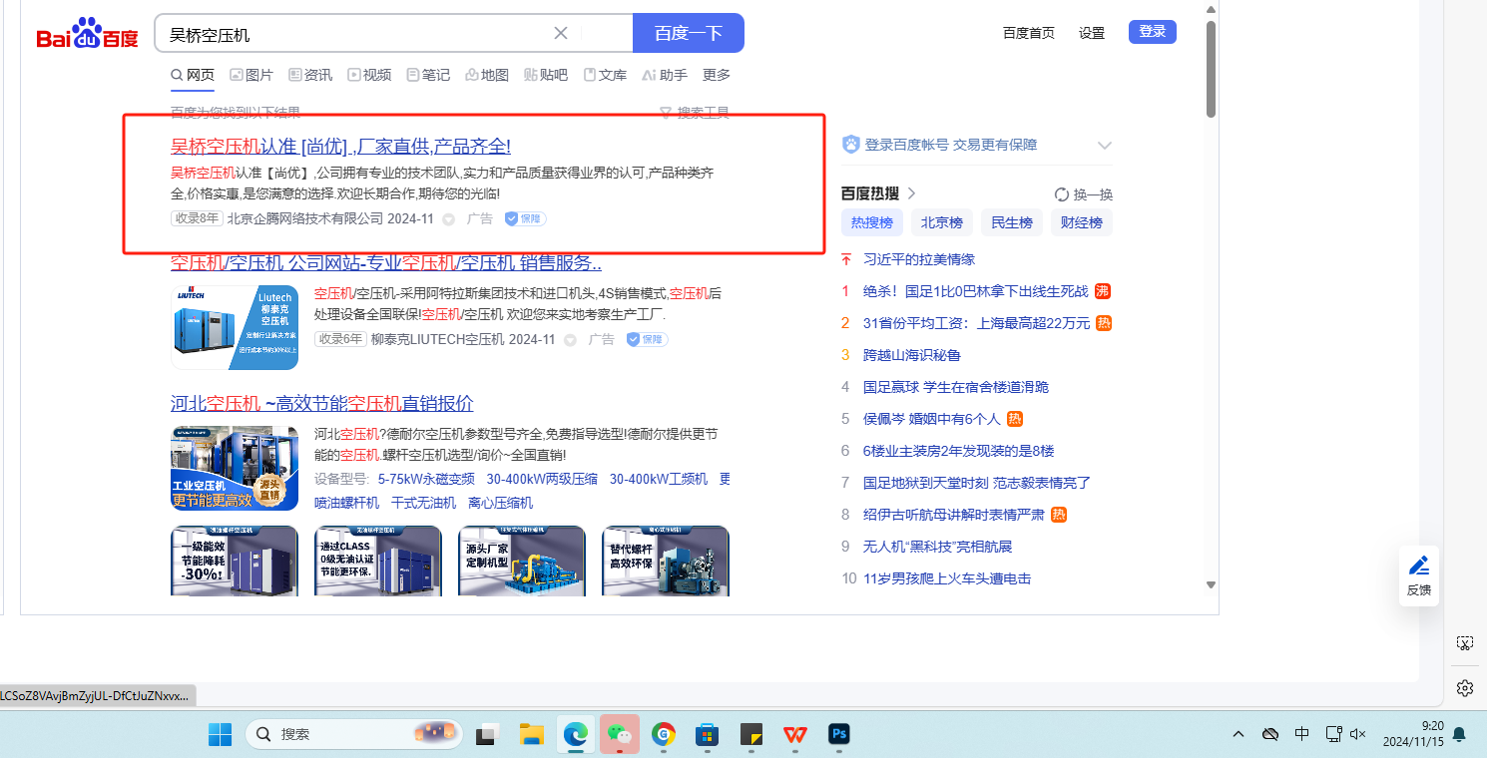Open Sticky Notes from the taskbar
Image resolution: width=1487 pixels, height=758 pixels.
(751, 734)
